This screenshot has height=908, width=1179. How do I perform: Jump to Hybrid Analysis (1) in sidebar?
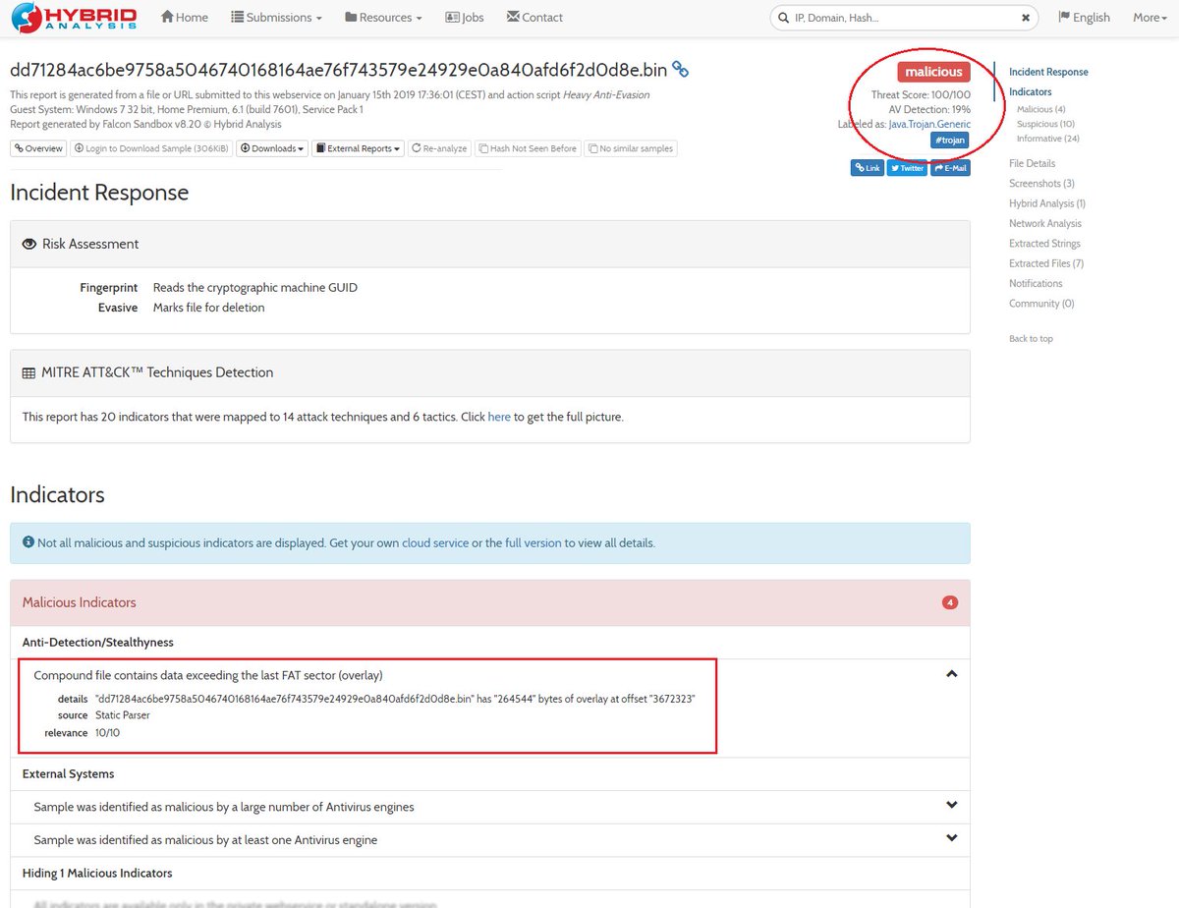pos(1046,203)
